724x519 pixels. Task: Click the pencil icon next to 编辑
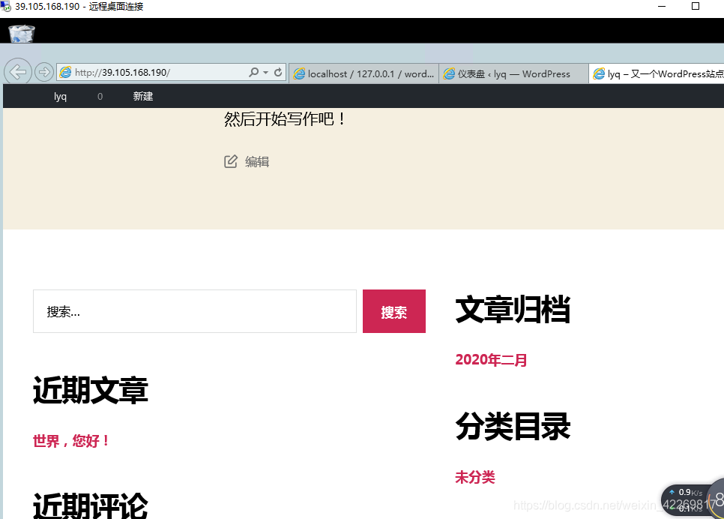231,160
